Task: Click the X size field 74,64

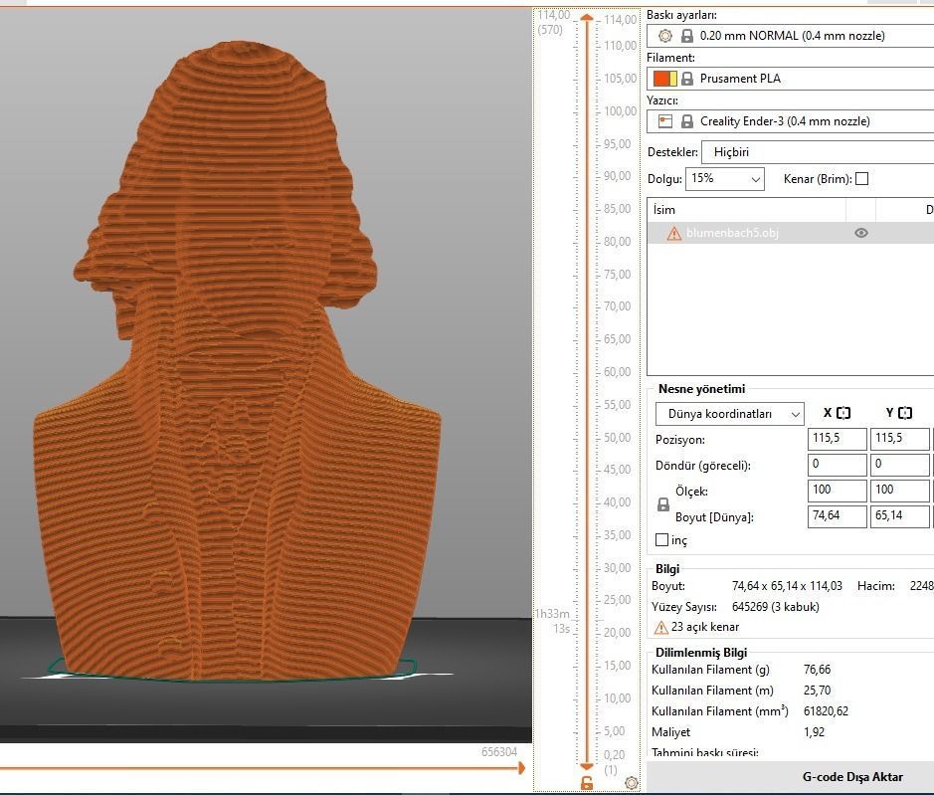Action: [x=837, y=516]
